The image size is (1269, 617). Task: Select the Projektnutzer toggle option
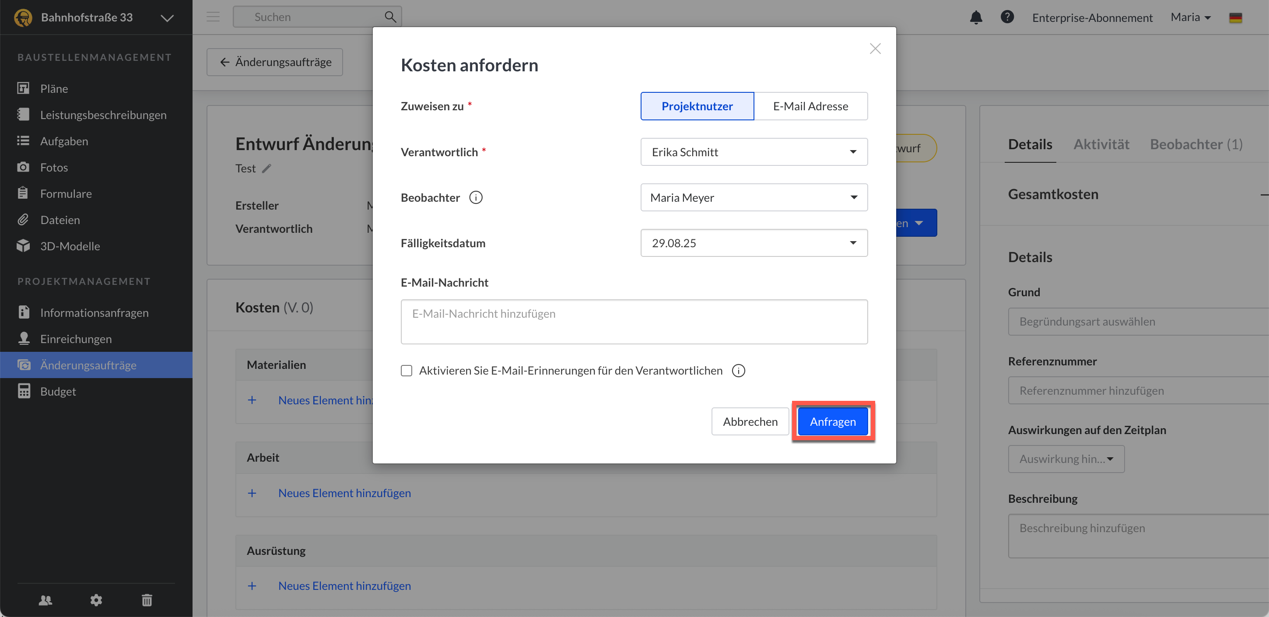(x=697, y=106)
